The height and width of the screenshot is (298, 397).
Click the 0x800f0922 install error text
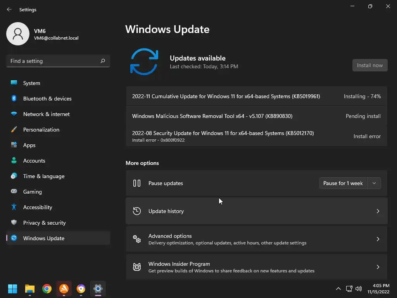tap(158, 140)
